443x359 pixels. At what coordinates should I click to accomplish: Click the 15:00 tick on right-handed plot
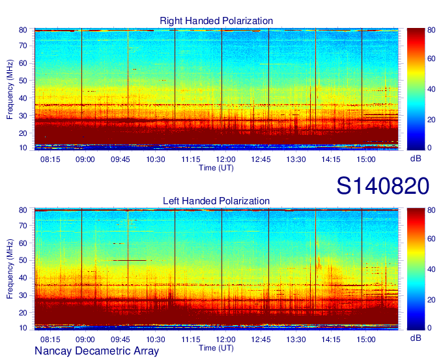(x=366, y=159)
